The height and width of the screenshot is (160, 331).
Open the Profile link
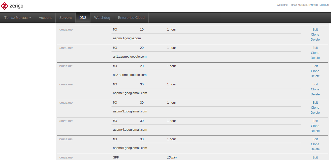tap(313, 5)
